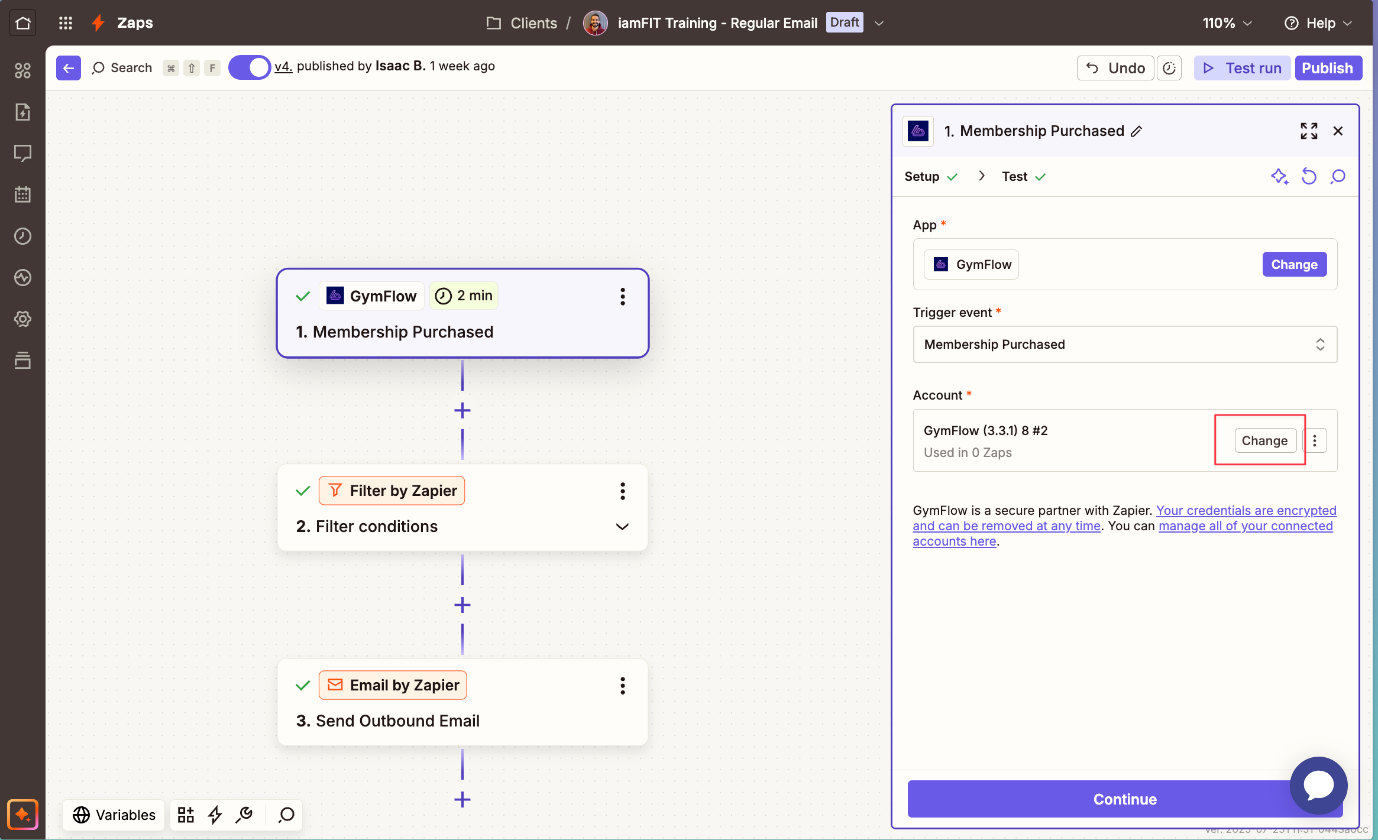Click the back arrow button

click(x=69, y=68)
